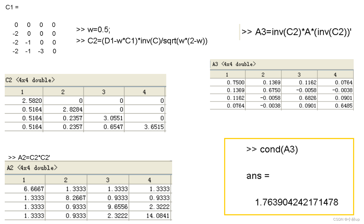Select cell 2.5820 in the C2 table

[x=24, y=101]
